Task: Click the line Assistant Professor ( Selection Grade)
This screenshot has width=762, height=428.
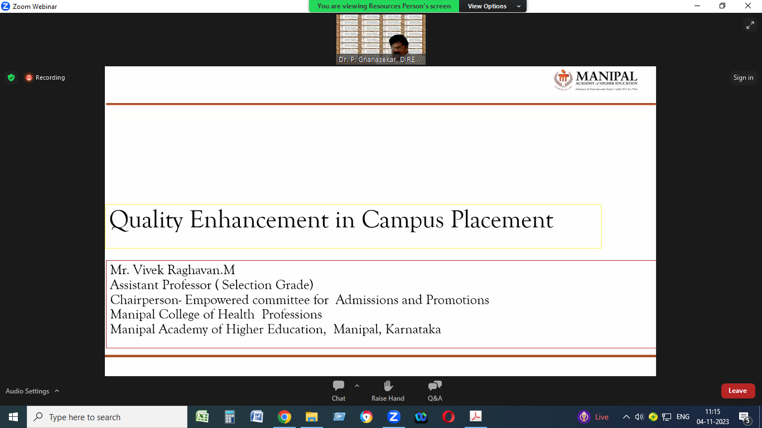Action: (x=211, y=285)
